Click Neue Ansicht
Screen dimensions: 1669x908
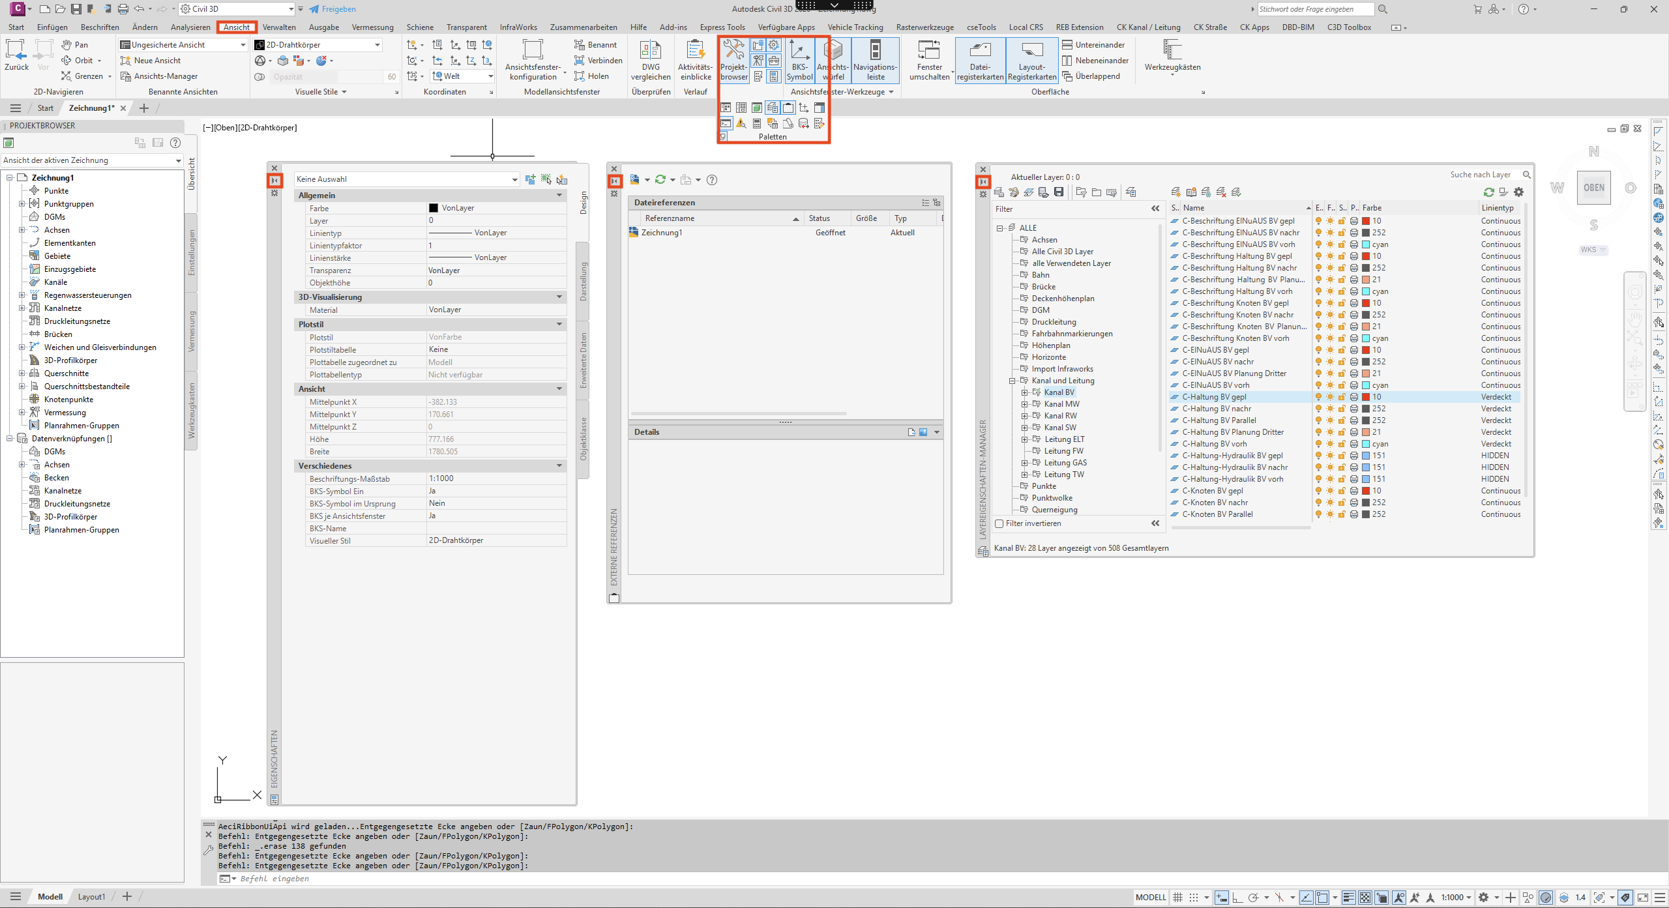point(151,61)
